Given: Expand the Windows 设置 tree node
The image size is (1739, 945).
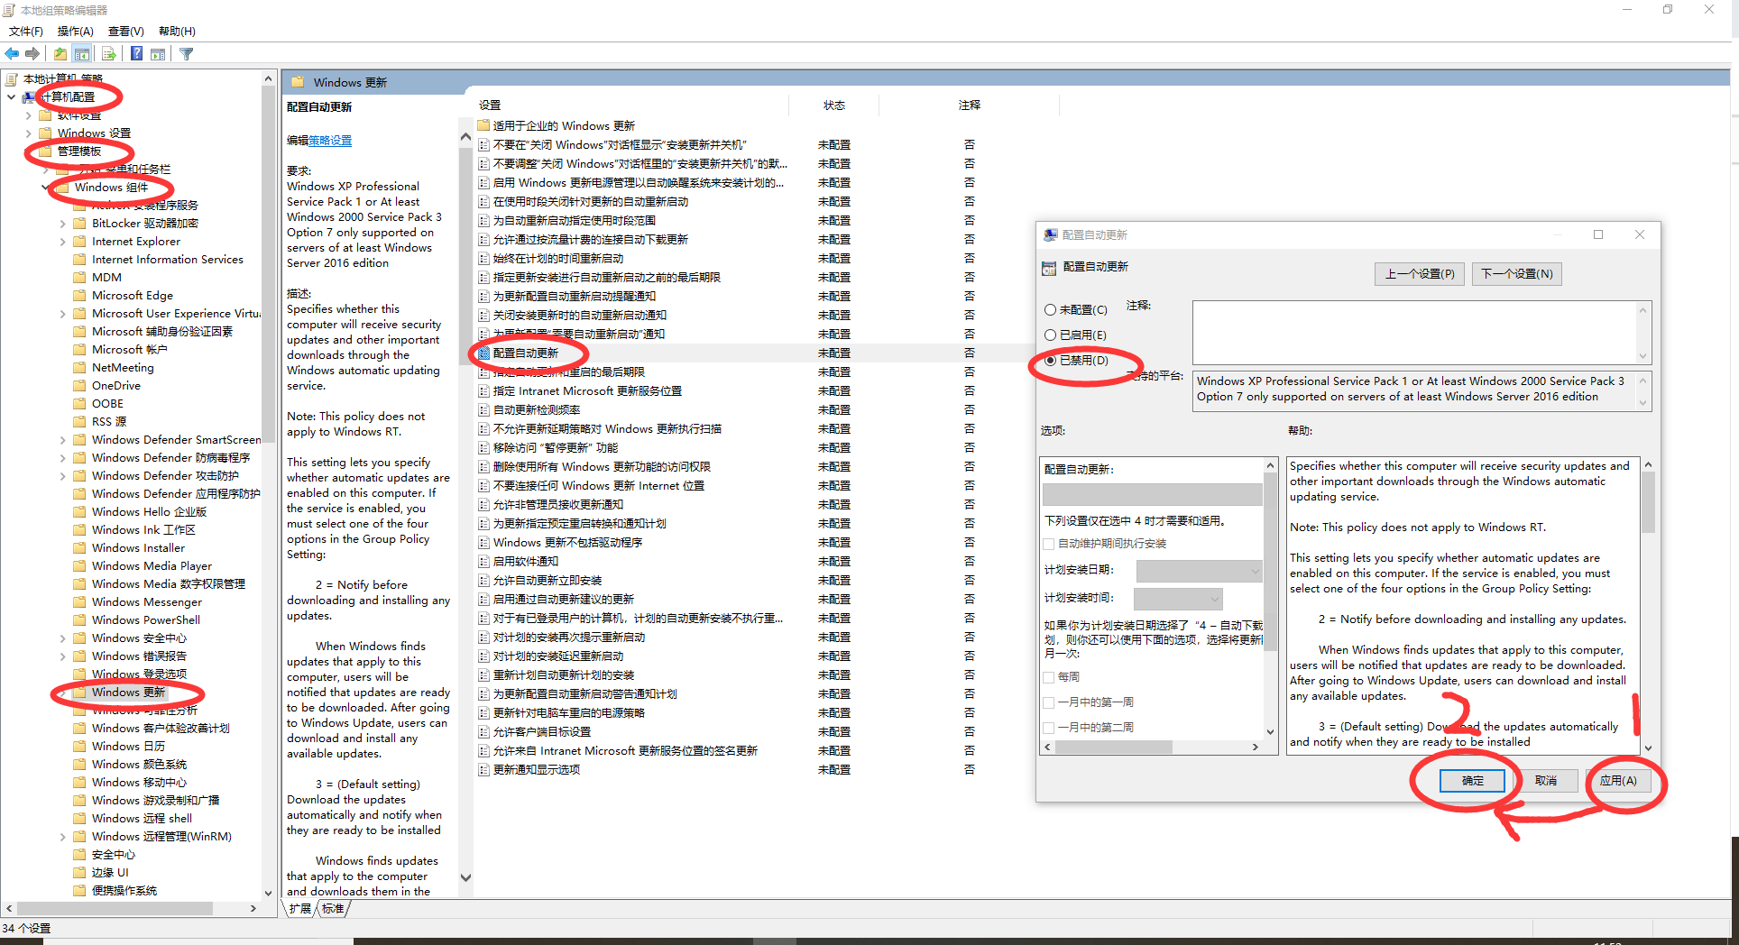Looking at the screenshot, I should pos(28,133).
